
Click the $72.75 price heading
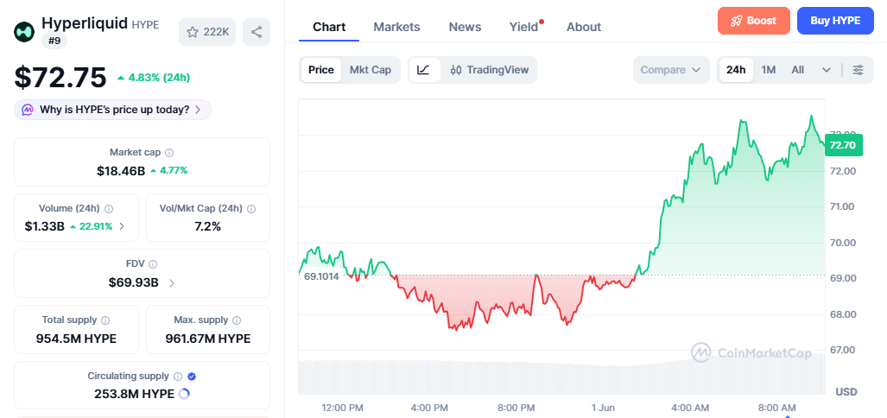60,78
